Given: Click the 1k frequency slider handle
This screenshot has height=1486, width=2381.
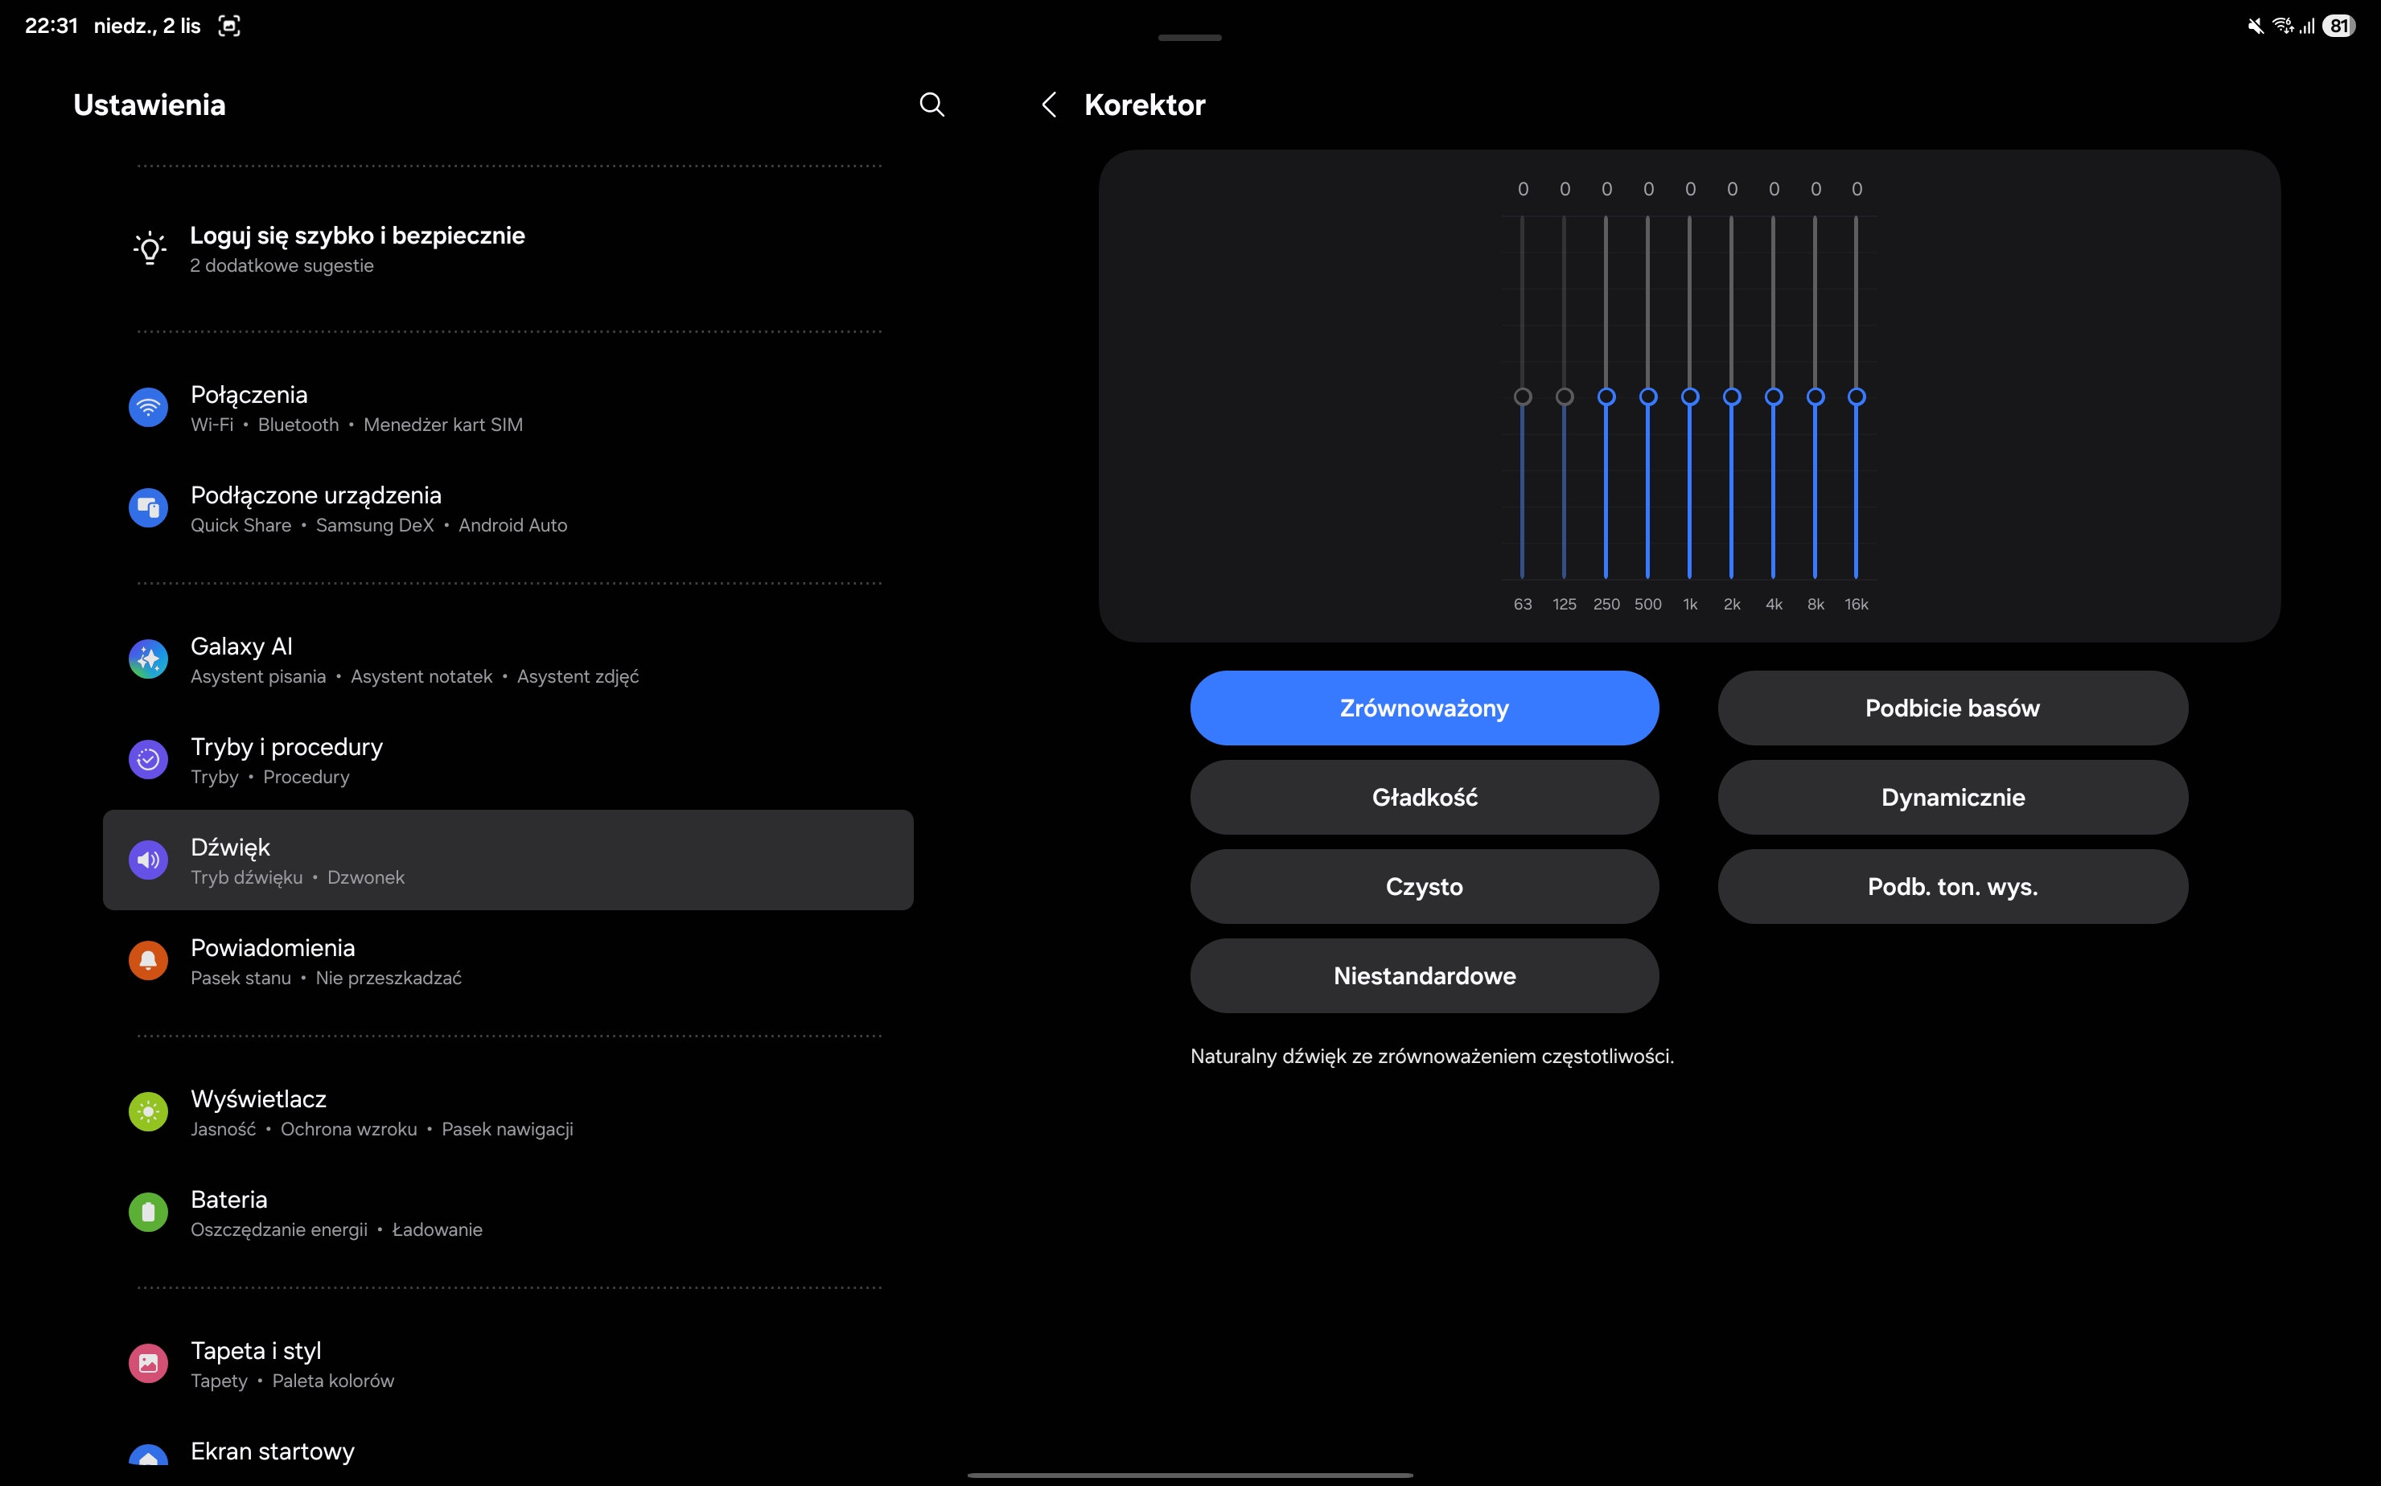Looking at the screenshot, I should (1690, 397).
